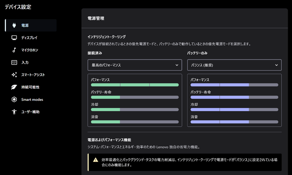Click the sparkle Smart Assist icon

(x=14, y=75)
